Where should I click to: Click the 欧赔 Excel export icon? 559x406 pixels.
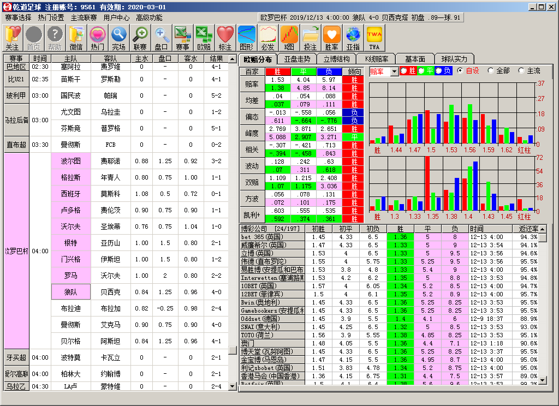point(204,38)
